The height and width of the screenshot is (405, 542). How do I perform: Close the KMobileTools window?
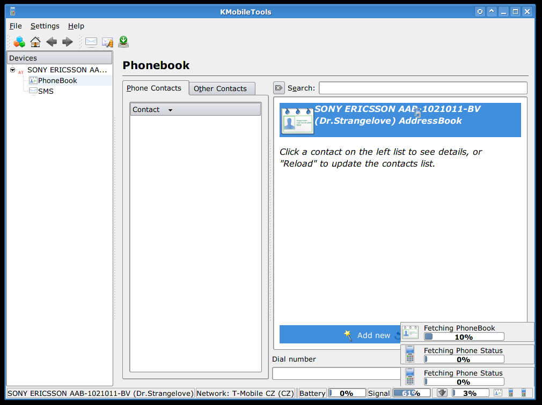tap(528, 12)
